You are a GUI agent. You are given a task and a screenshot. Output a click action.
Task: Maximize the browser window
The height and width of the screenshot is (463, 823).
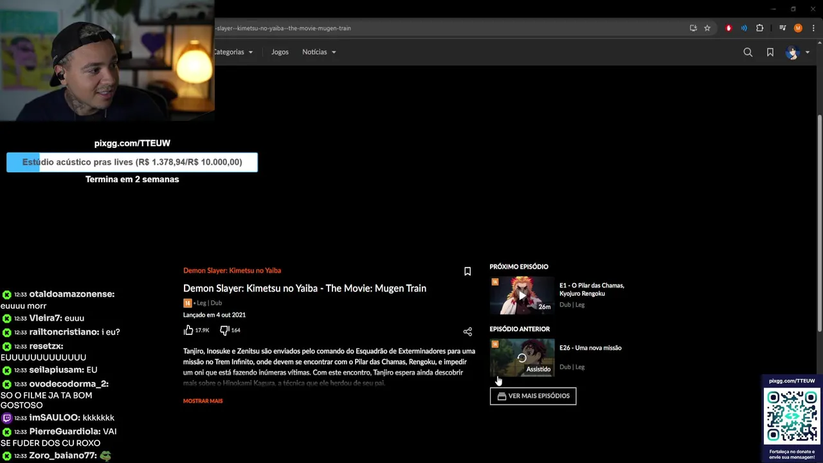pyautogui.click(x=793, y=9)
